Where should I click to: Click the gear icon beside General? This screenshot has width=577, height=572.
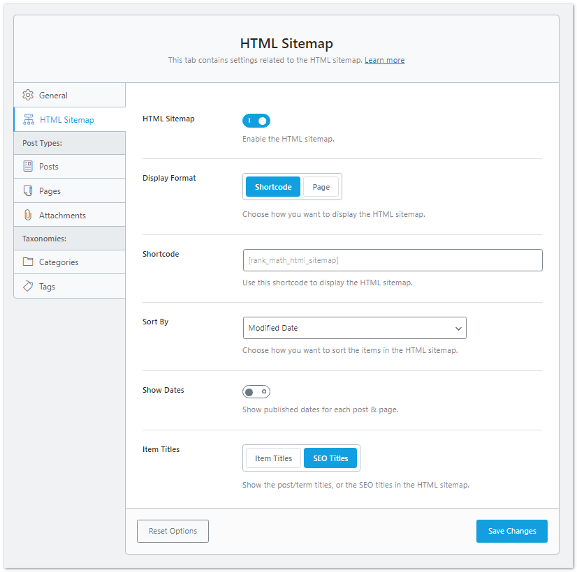pyautogui.click(x=28, y=94)
